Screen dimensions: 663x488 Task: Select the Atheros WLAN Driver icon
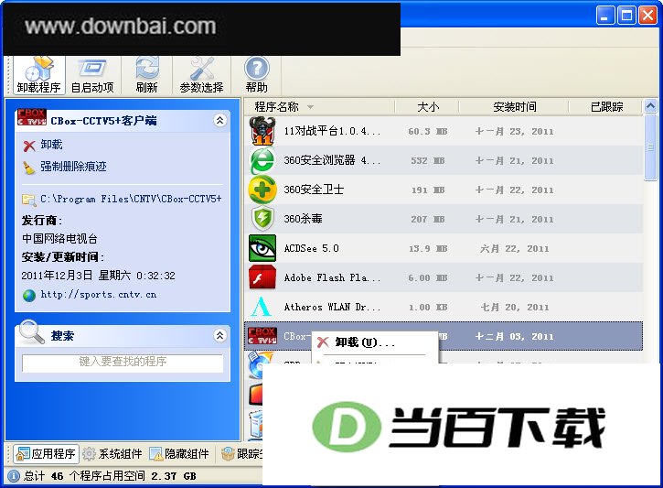point(262,307)
